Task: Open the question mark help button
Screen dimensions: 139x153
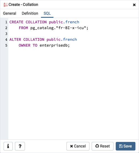Action: coord(20,146)
